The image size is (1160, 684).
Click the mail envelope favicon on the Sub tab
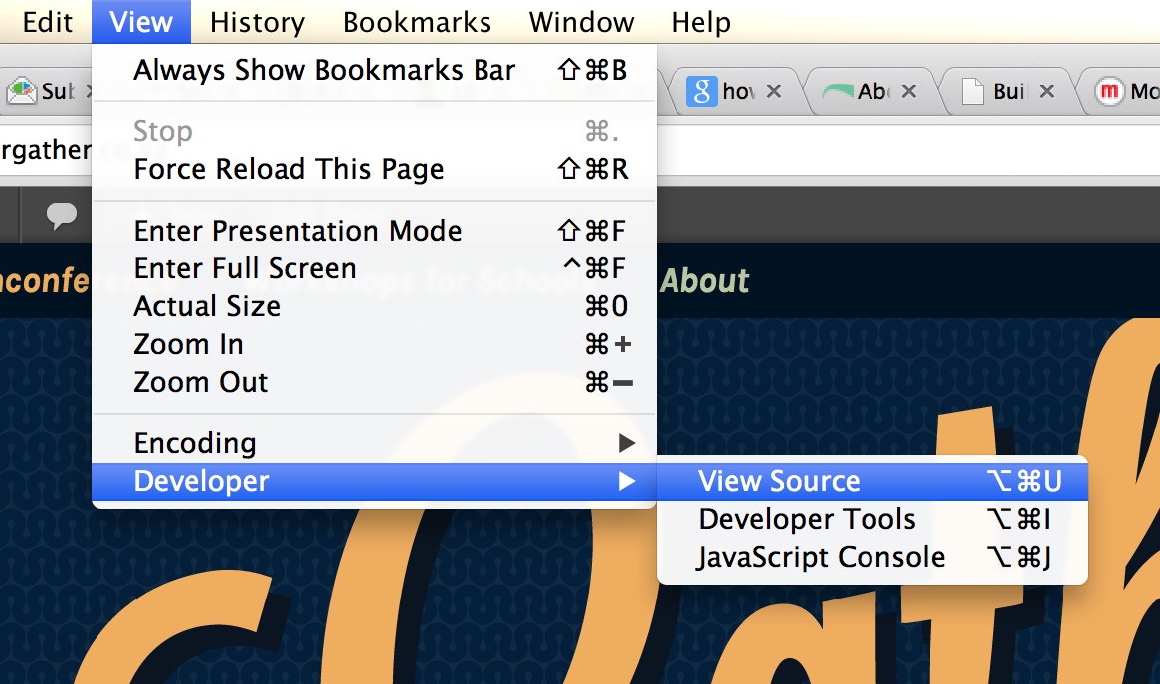(x=22, y=90)
